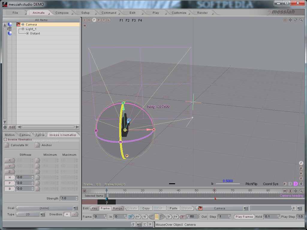Toggle the X axis IK button
This screenshot has width=307, height=230.
click(9, 161)
